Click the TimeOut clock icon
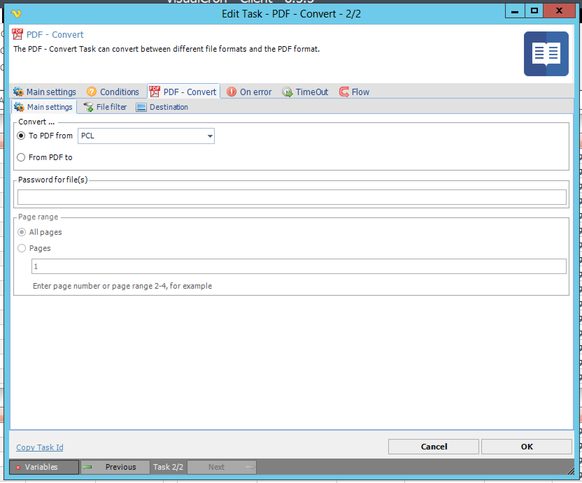 pos(287,92)
